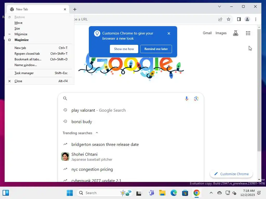This screenshot has height=199, width=266.
Task: Click Chrome icon on taskbar
Action: click(196, 193)
